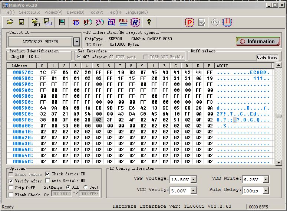The width and height of the screenshot is (287, 211).
Task: Open the Select IC chip dropdown
Action: point(76,42)
